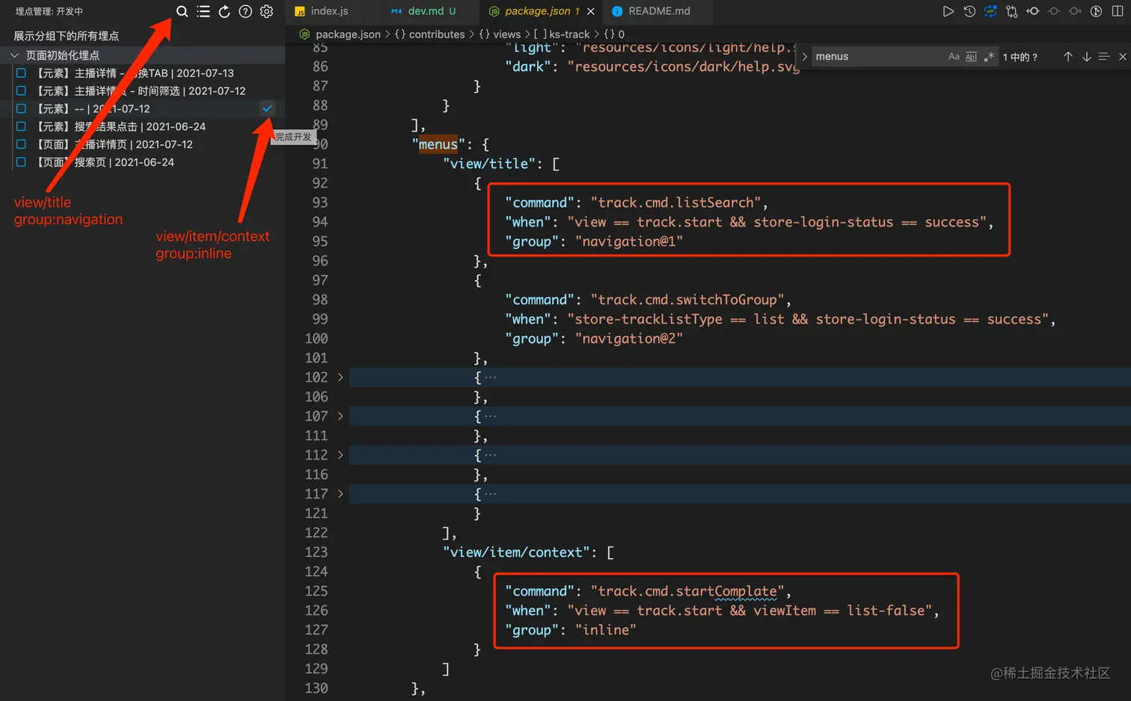Click the "inline" group value on line 127
The width and height of the screenshot is (1131, 701).
605,630
